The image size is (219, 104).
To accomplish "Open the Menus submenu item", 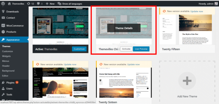I will coord(6,61).
